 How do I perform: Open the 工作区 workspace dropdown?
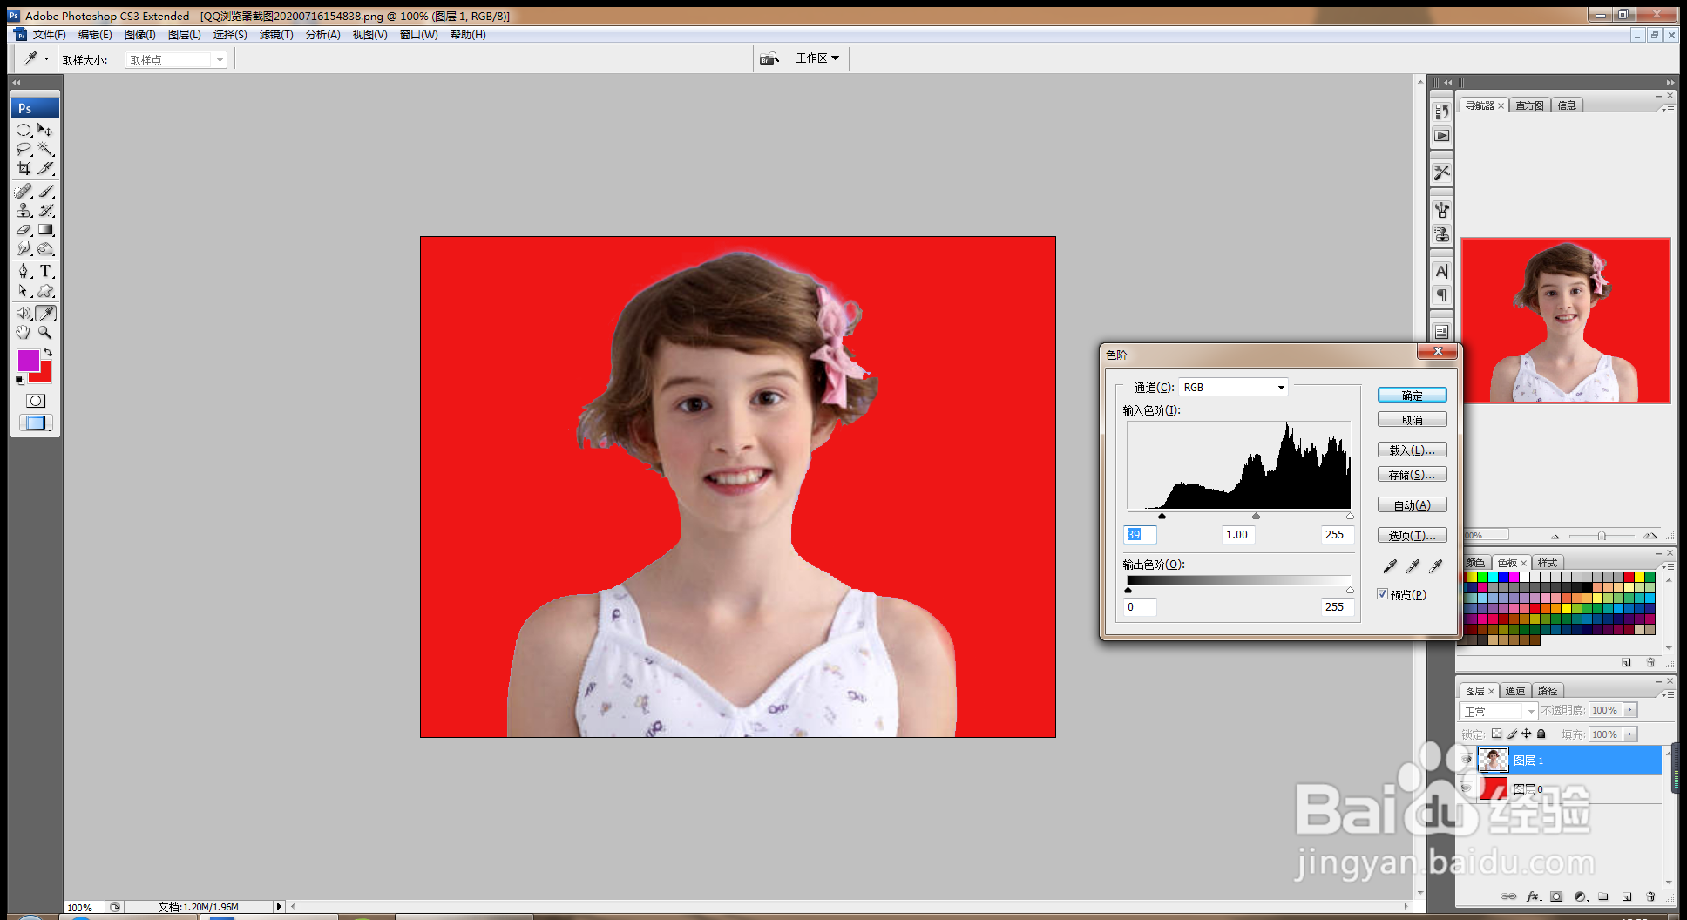click(817, 58)
